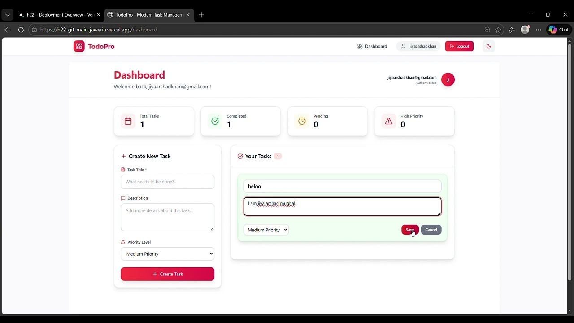Image resolution: width=574 pixels, height=323 pixels.
Task: View site information icon
Action: pos(34,30)
